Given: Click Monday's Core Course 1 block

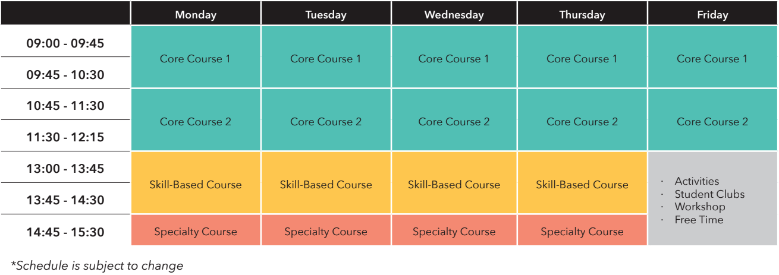Looking at the screenshot, I should coord(196,59).
